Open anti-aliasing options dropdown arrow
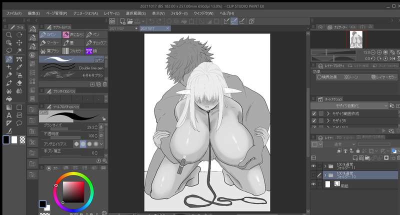 click(101, 144)
